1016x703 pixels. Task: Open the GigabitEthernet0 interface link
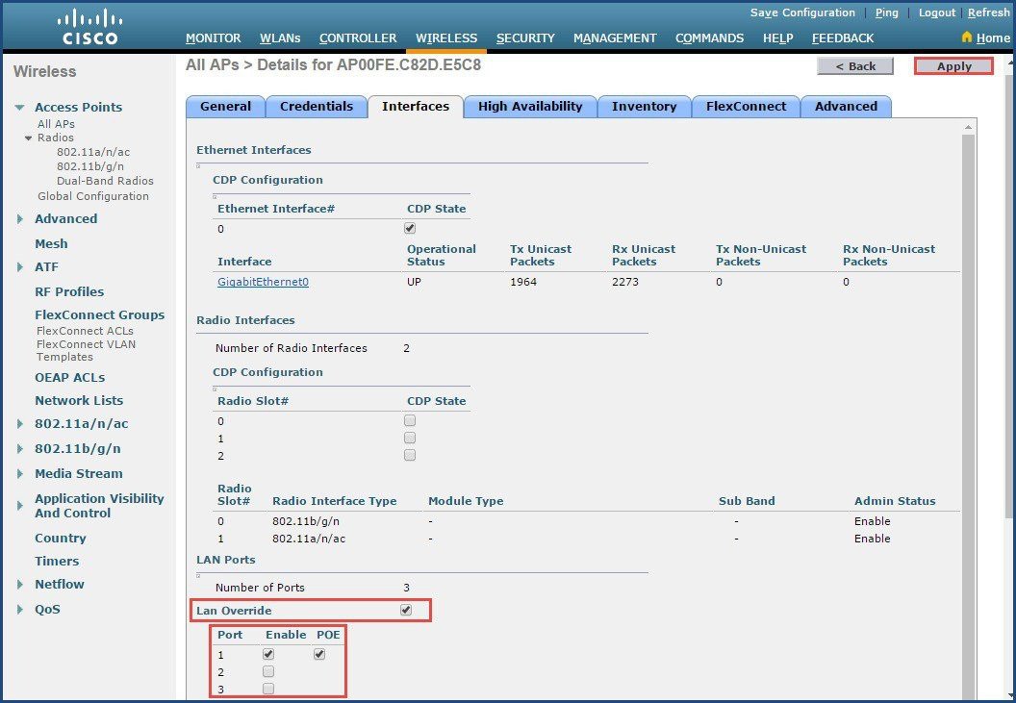263,282
